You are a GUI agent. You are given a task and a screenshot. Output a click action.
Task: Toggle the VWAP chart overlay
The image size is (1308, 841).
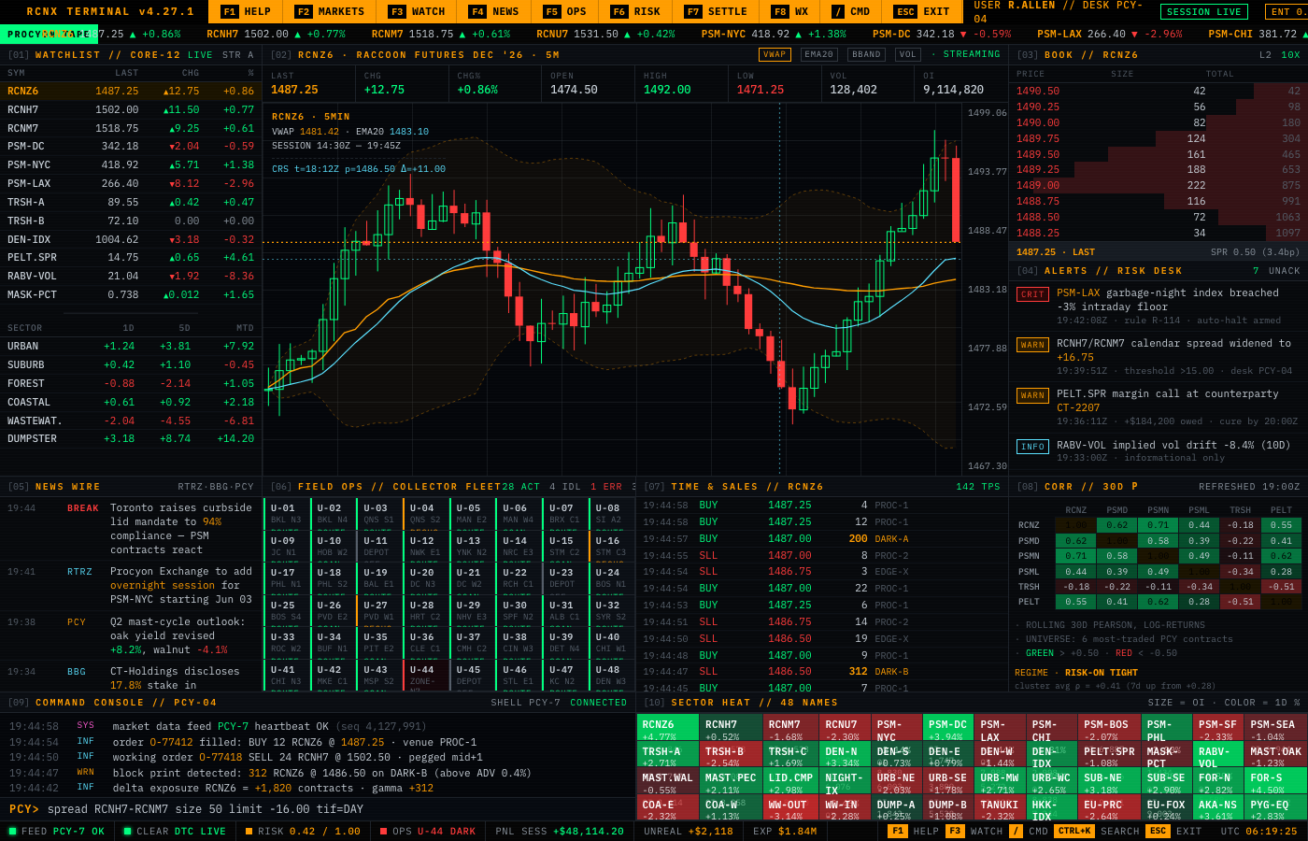(775, 54)
